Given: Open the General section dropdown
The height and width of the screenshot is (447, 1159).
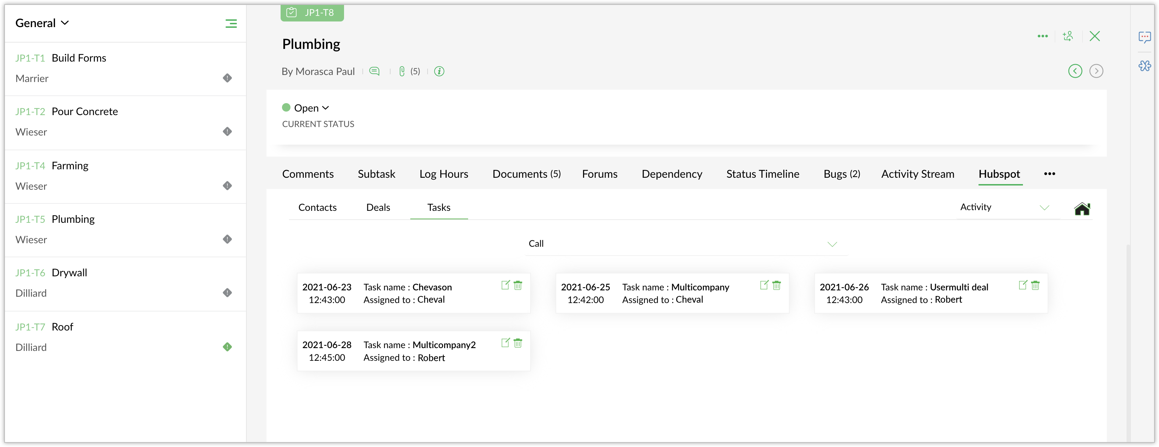Looking at the screenshot, I should point(42,23).
